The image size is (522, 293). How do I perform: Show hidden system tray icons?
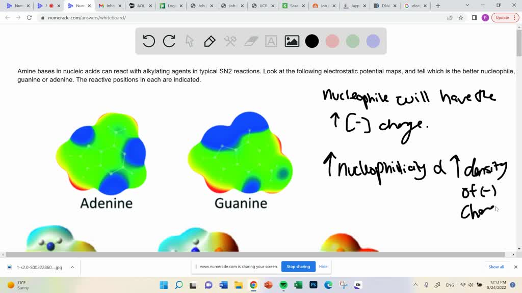point(415,285)
